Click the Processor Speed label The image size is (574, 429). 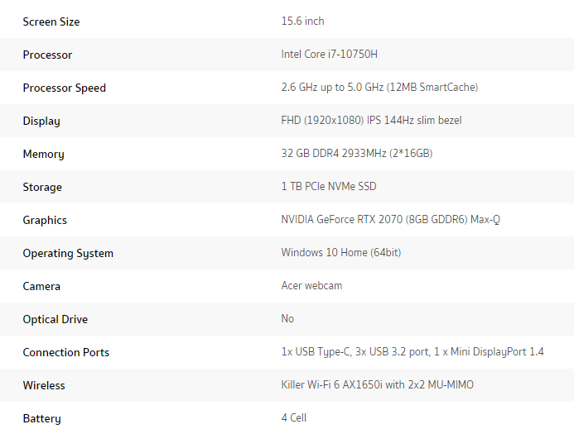click(x=65, y=88)
